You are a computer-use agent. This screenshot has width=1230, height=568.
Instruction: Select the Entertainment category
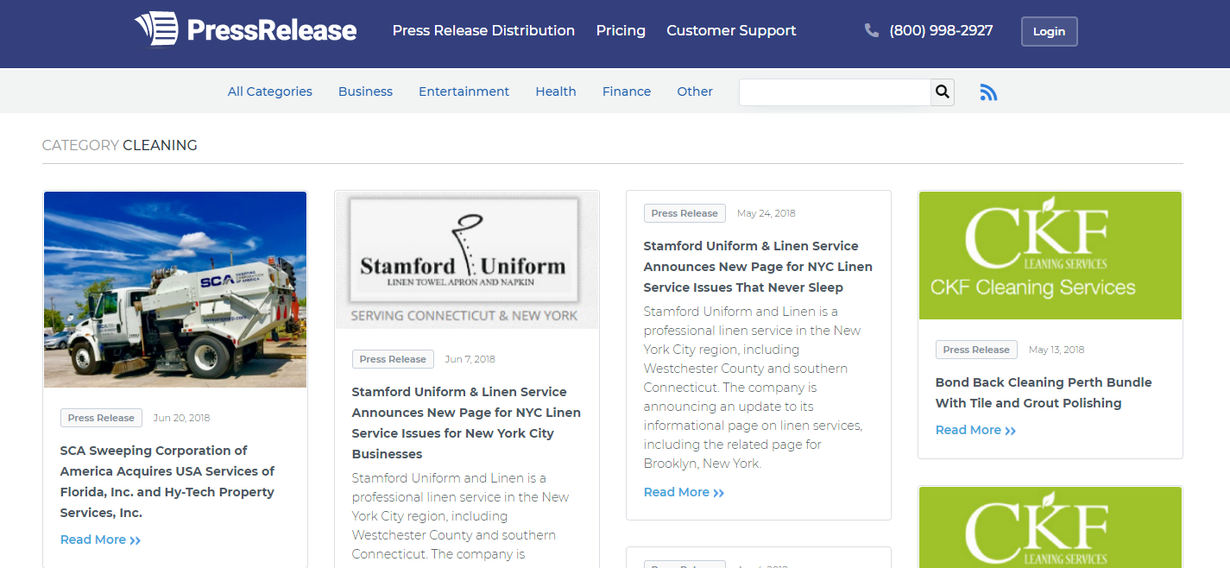point(464,92)
